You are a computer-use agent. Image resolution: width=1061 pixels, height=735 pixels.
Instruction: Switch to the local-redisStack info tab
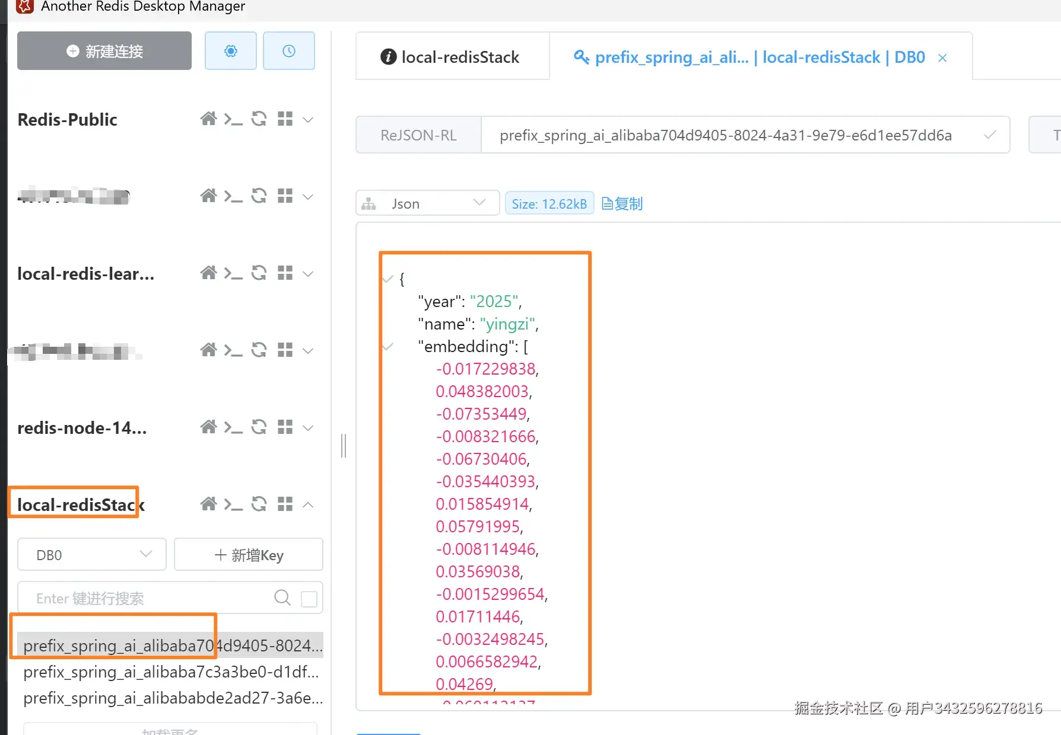point(452,57)
